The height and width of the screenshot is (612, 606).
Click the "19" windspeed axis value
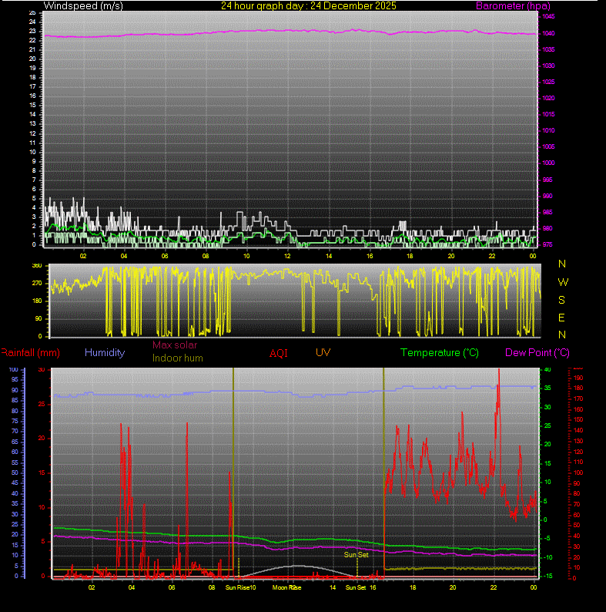pos(32,69)
